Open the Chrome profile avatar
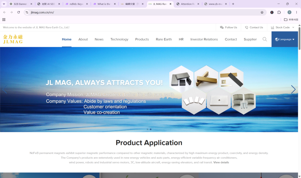The image size is (301, 178). click(289, 12)
